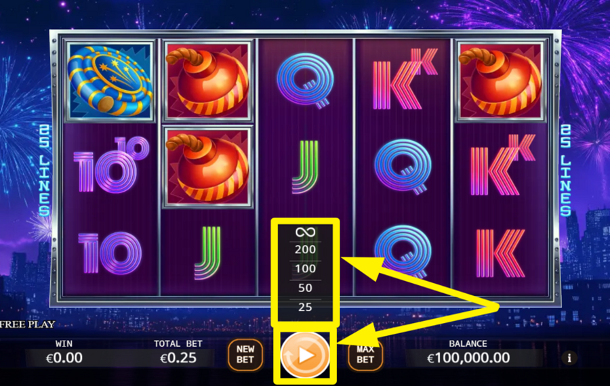Click the blue Q at top of third reel

(x=306, y=81)
